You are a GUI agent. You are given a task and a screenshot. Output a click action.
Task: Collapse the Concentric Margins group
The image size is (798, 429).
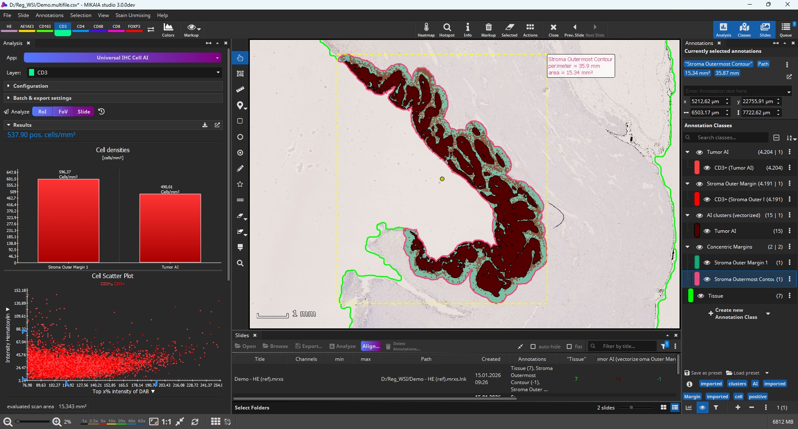click(688, 247)
